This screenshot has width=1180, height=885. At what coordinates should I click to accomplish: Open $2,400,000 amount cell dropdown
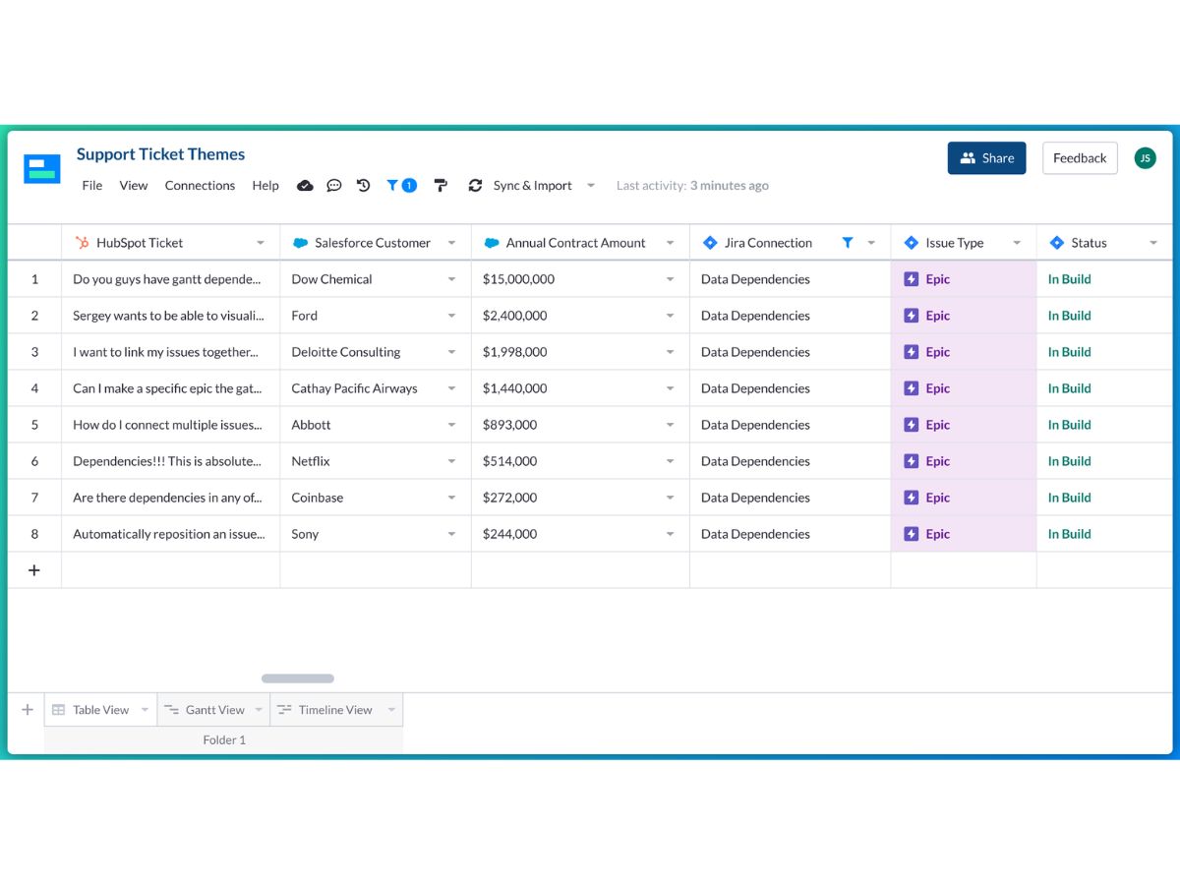(671, 316)
